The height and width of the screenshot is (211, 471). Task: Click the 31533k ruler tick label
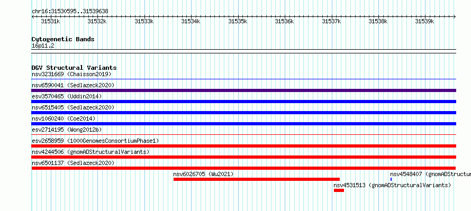[x=144, y=21]
